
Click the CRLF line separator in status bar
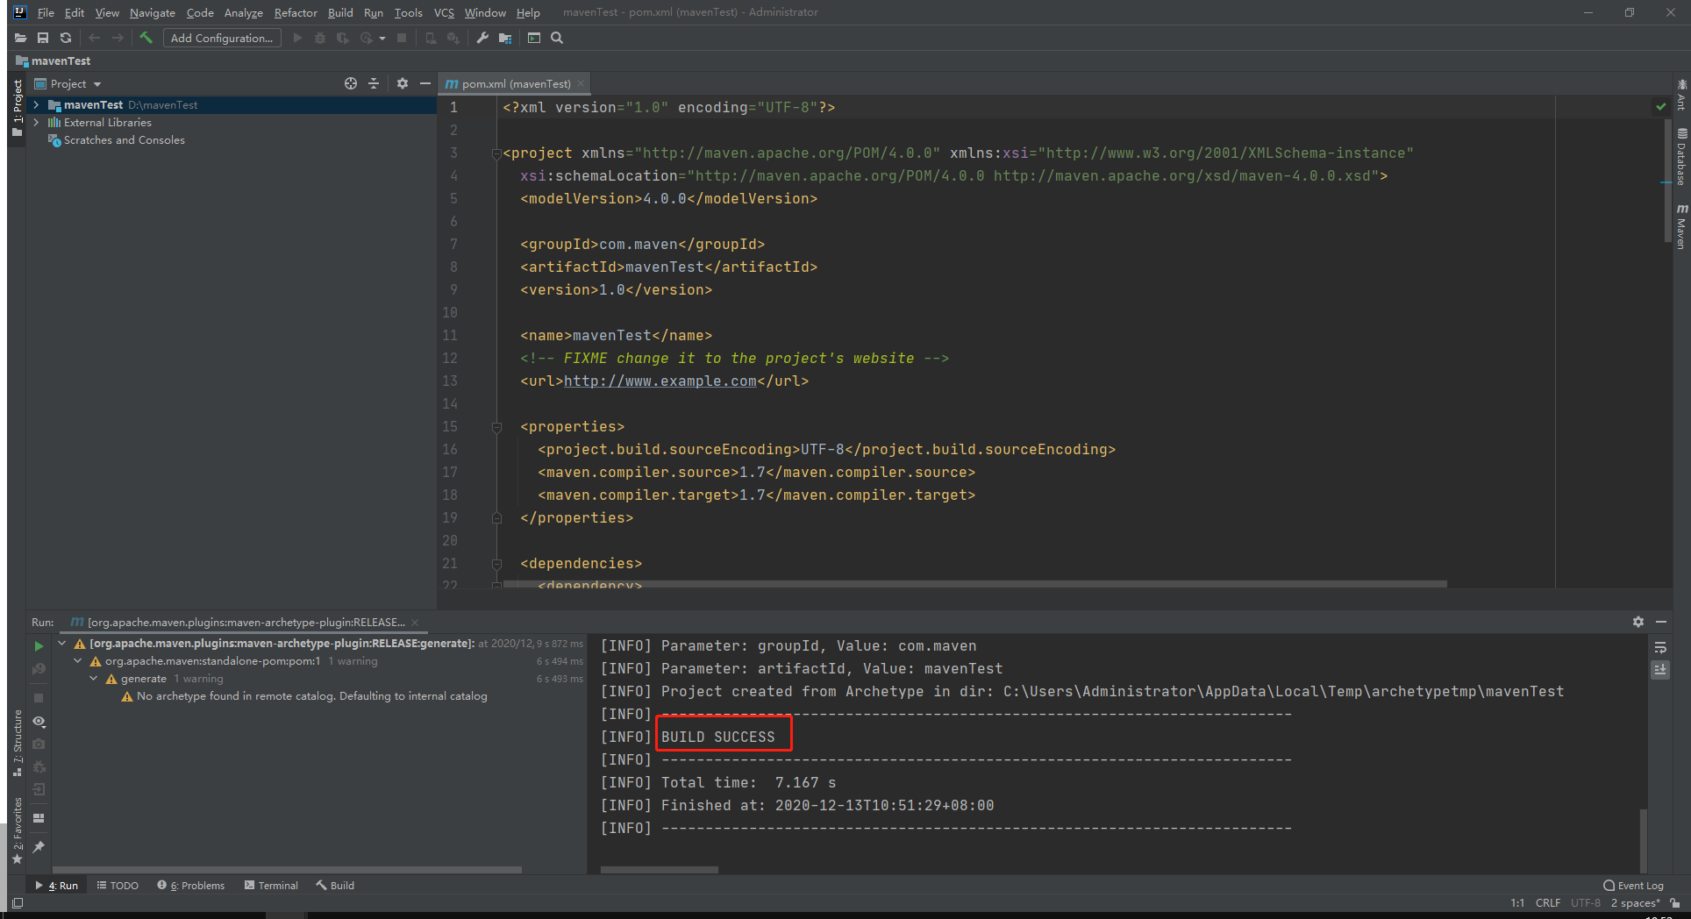click(1548, 903)
